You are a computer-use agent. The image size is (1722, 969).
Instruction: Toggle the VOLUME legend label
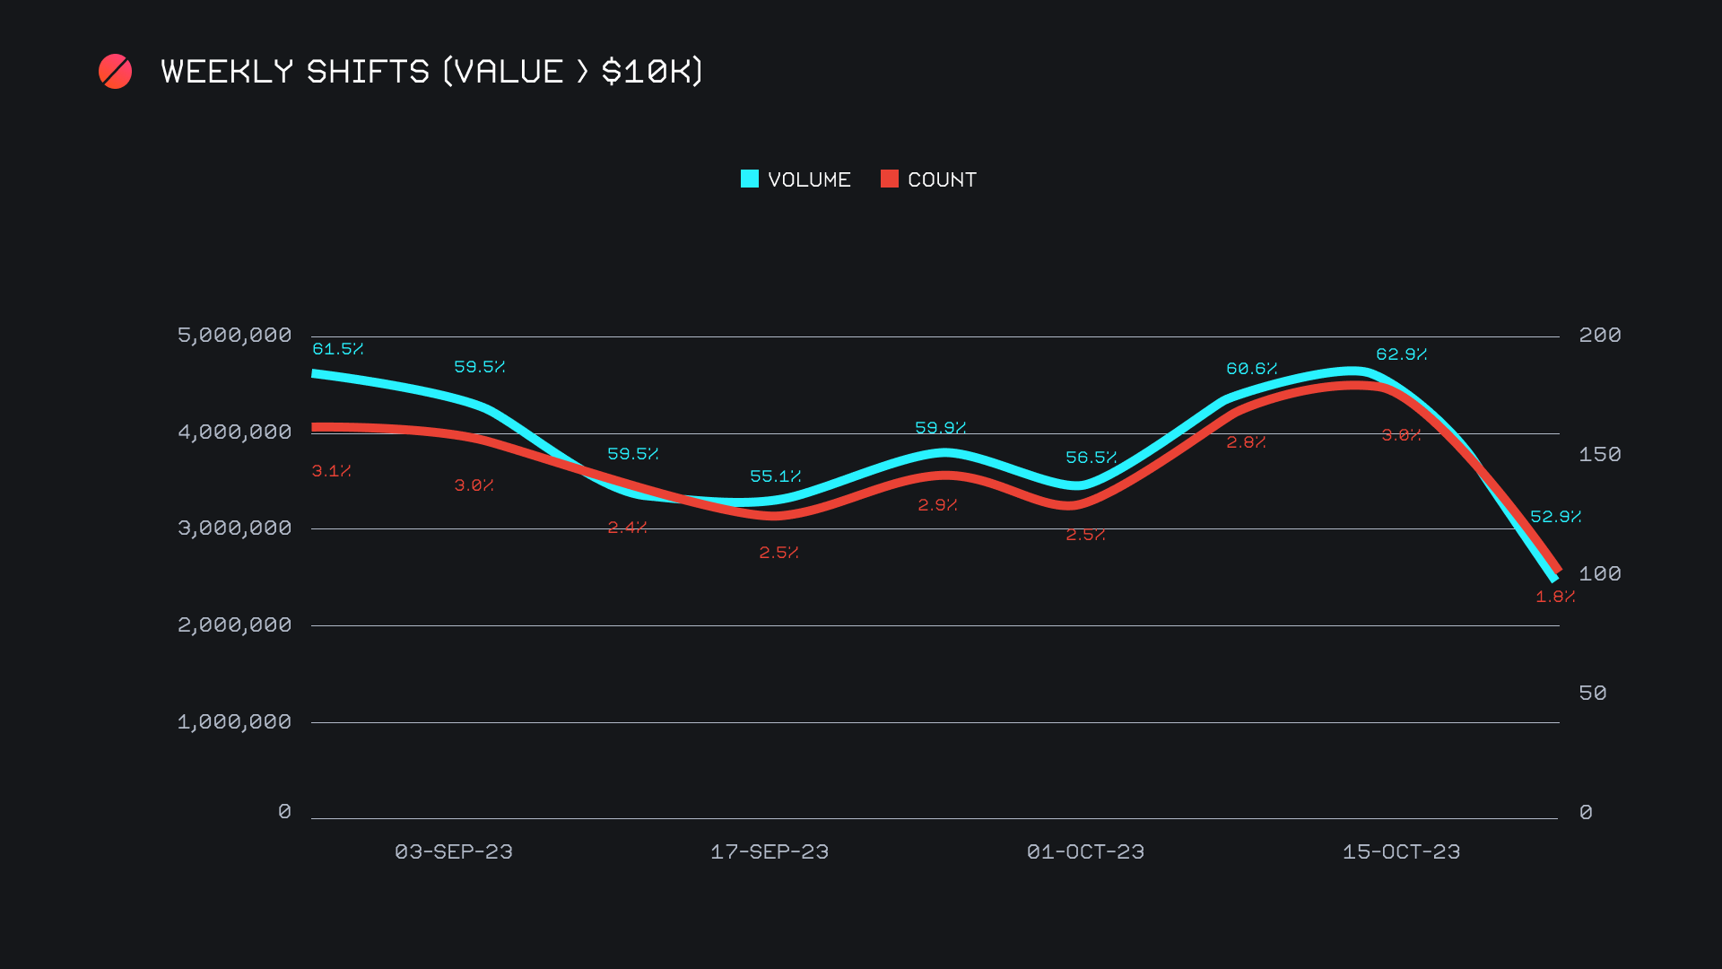[x=809, y=180]
